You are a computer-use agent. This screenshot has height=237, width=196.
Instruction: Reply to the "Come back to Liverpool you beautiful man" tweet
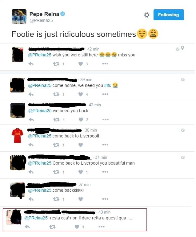pyautogui.click(x=31, y=172)
